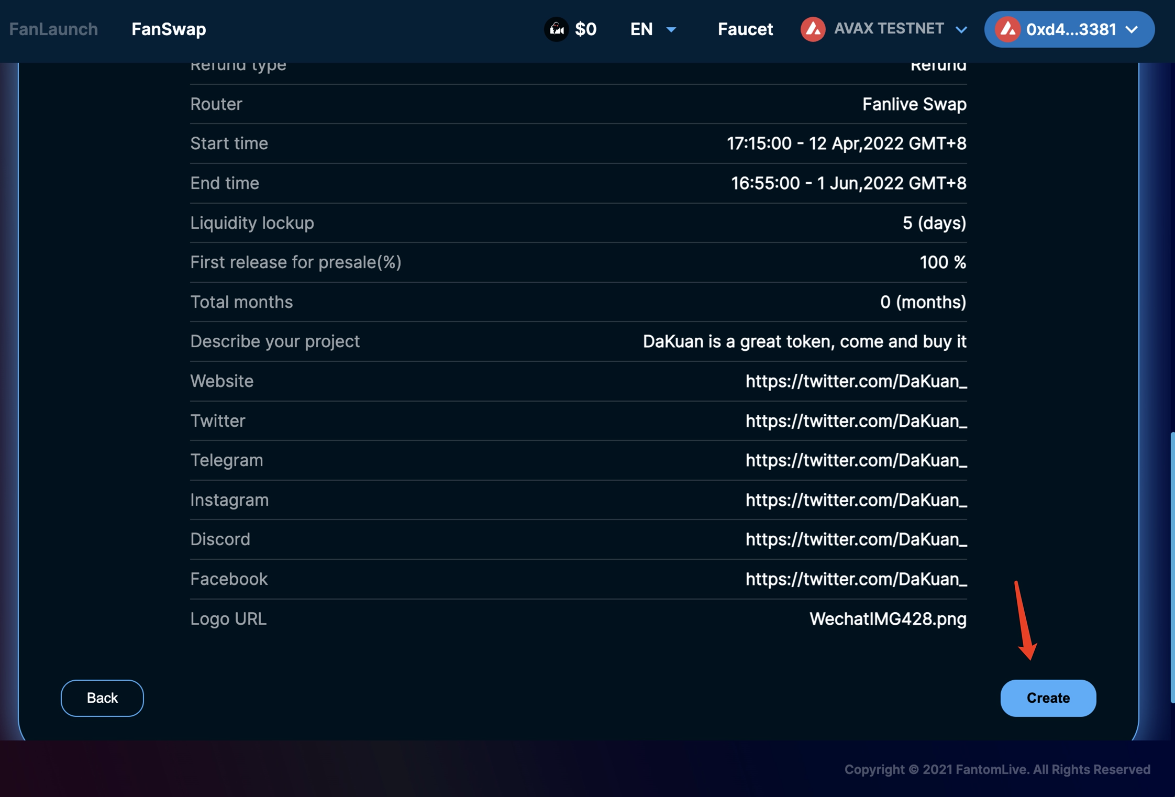Click the token price mascot icon

556,29
